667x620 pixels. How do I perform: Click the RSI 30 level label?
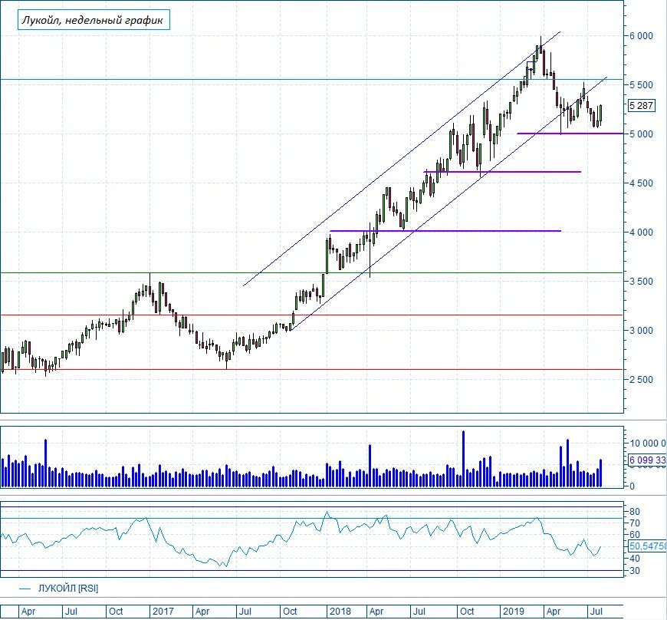coord(635,571)
